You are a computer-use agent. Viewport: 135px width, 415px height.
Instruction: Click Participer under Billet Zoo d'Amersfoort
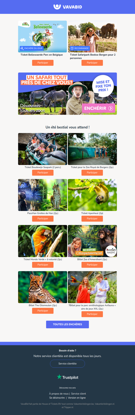(92, 264)
